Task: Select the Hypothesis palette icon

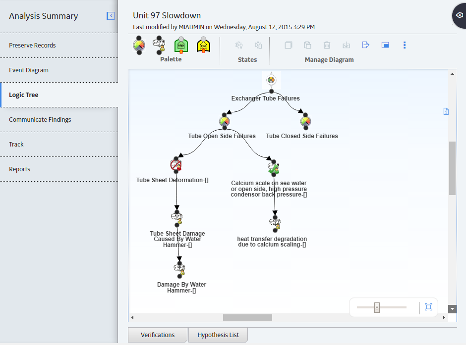Action: 159,45
